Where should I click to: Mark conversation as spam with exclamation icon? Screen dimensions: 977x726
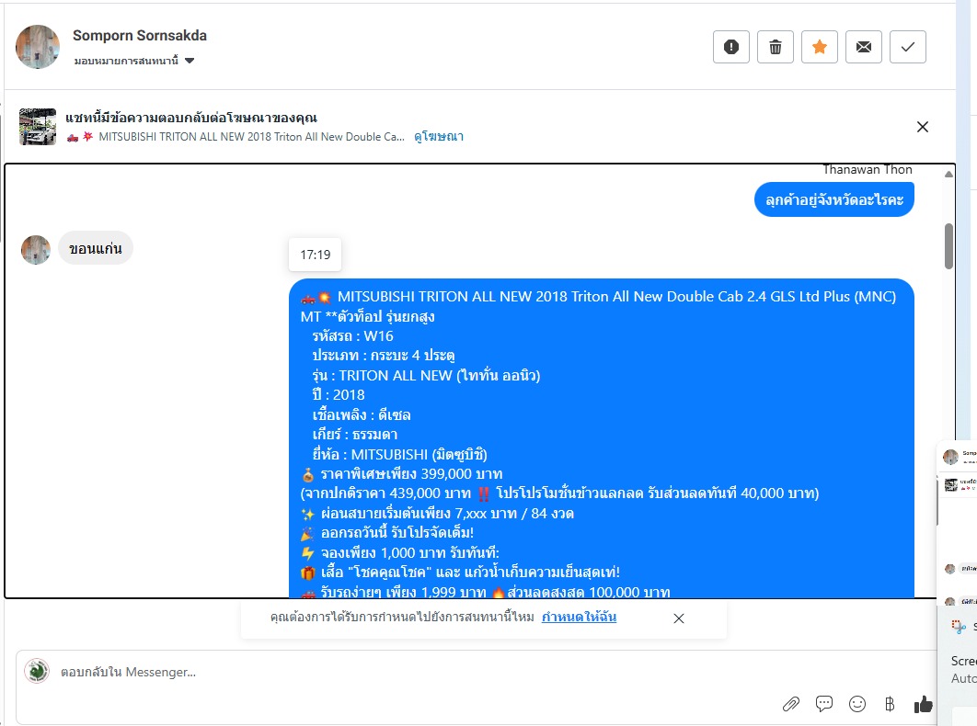pos(730,47)
